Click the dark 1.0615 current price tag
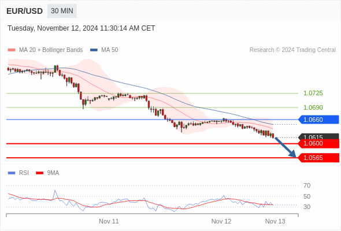This screenshot has height=231, width=341. point(318,136)
